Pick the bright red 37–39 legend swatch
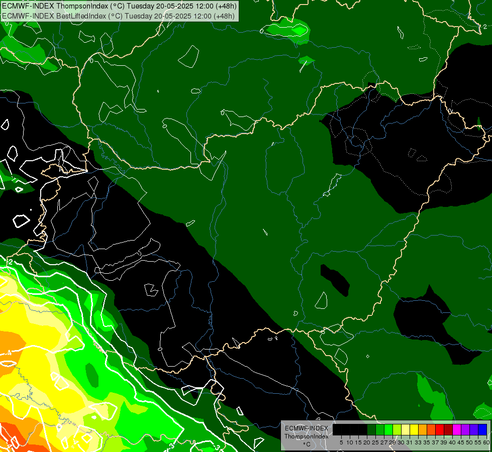This screenshot has width=492, height=452. coord(440,429)
